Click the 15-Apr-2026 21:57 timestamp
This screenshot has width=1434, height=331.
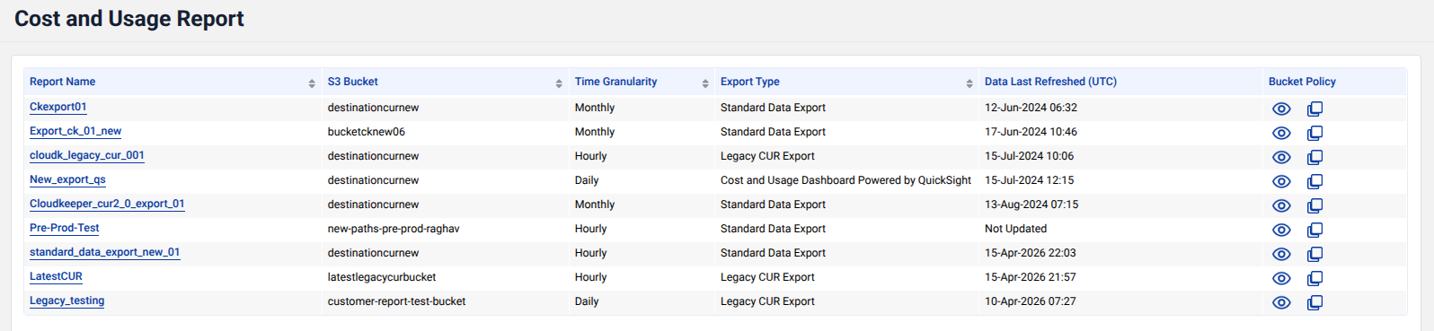(1031, 277)
